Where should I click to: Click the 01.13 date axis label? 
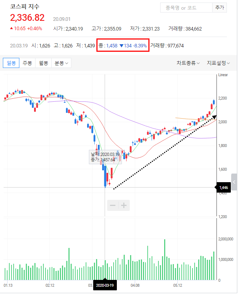8,285
